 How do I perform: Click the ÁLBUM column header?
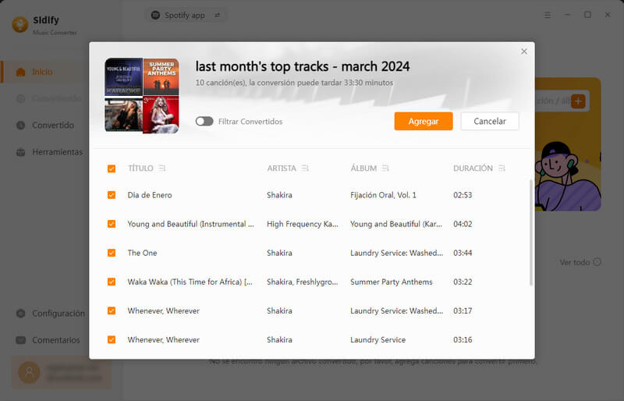pos(363,168)
